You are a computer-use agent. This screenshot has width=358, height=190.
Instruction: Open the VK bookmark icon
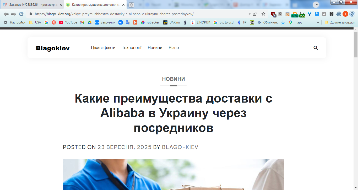[x=121, y=22]
